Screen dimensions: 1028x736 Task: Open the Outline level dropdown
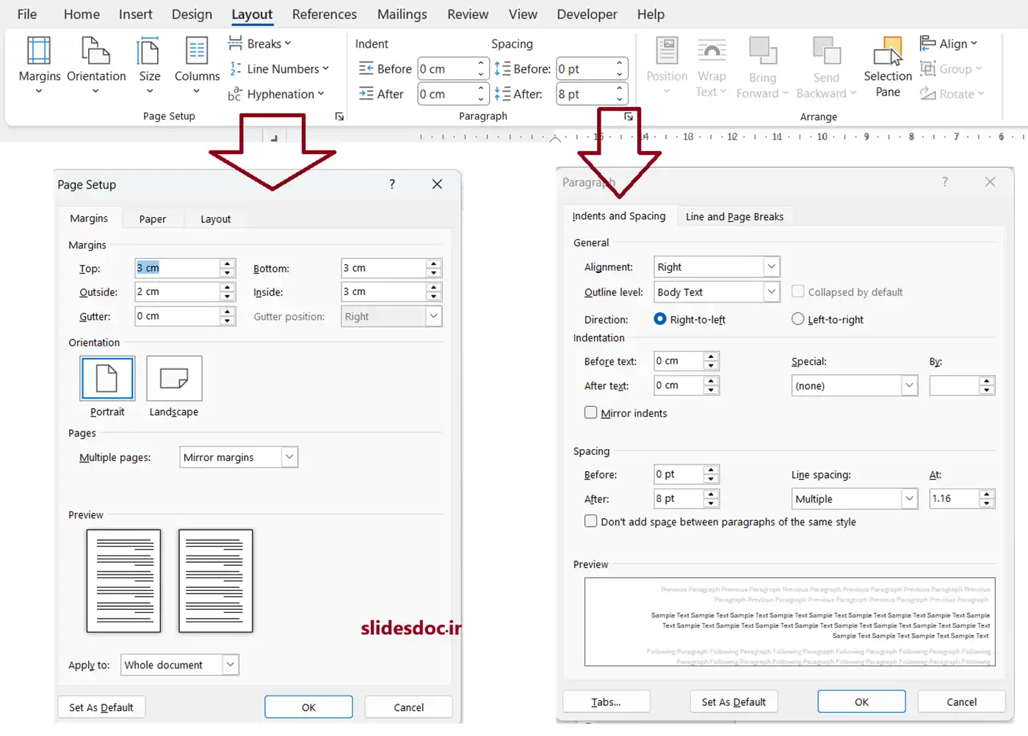tap(771, 292)
